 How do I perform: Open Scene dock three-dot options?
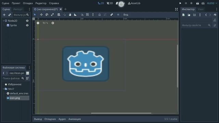coord(29,9)
